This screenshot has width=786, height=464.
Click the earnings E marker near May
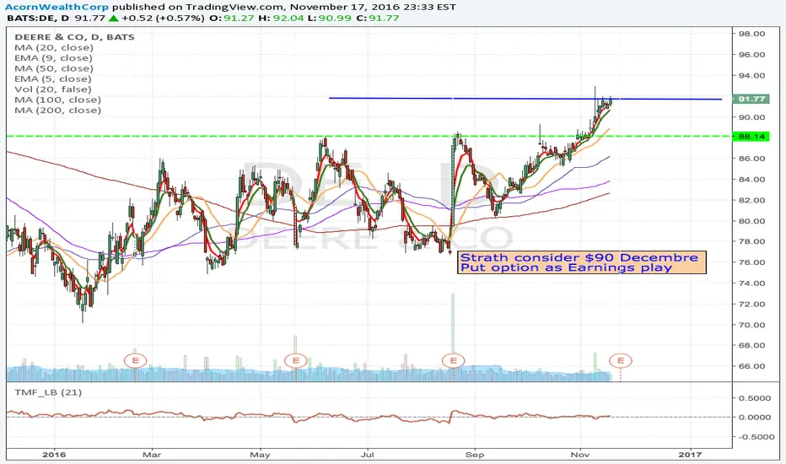pyautogui.click(x=295, y=360)
